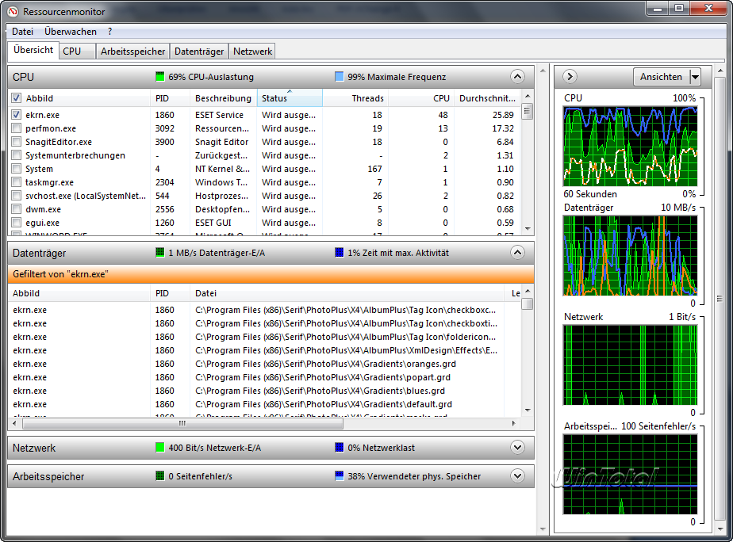The image size is (733, 542).
Task: Click the blue Maximale Frequenz indicator square
Action: [340, 77]
